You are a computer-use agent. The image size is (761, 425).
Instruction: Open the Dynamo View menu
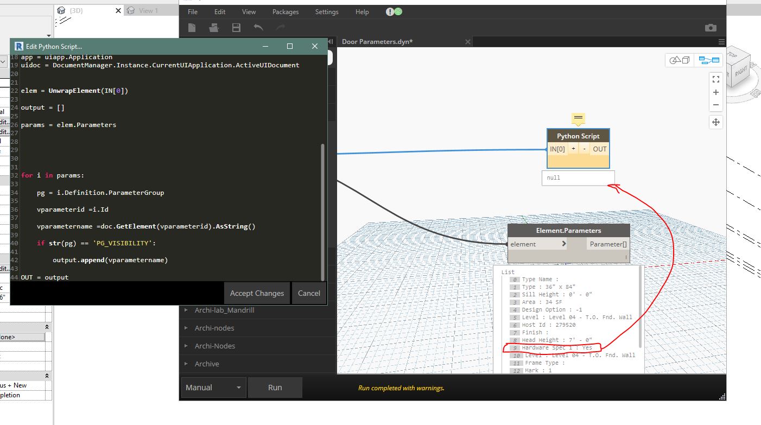pos(249,12)
